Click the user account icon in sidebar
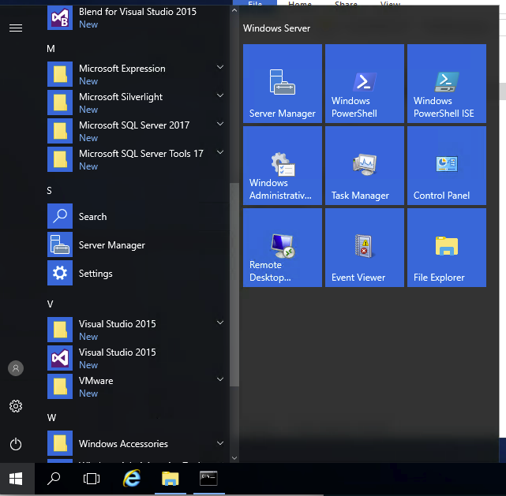 click(x=16, y=368)
